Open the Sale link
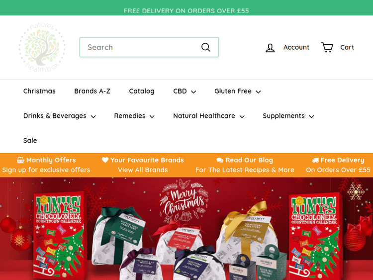Screen dimensions: 373x280 coord(30,141)
